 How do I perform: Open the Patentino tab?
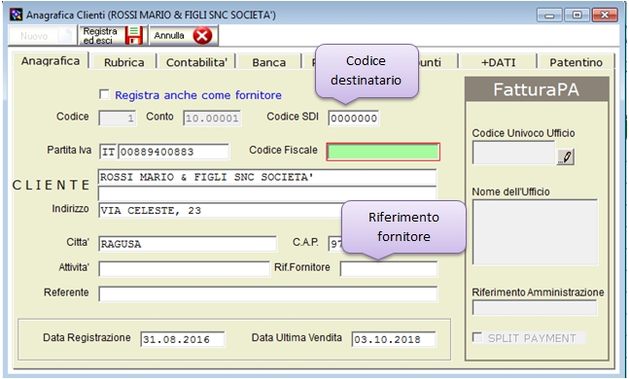[577, 62]
